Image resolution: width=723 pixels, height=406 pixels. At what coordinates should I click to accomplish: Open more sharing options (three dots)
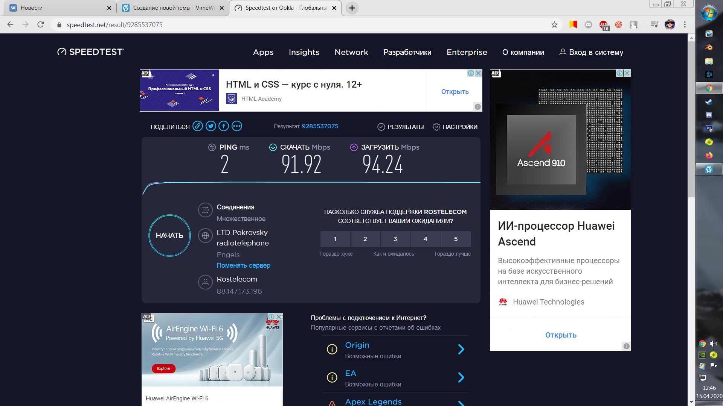[x=237, y=126]
